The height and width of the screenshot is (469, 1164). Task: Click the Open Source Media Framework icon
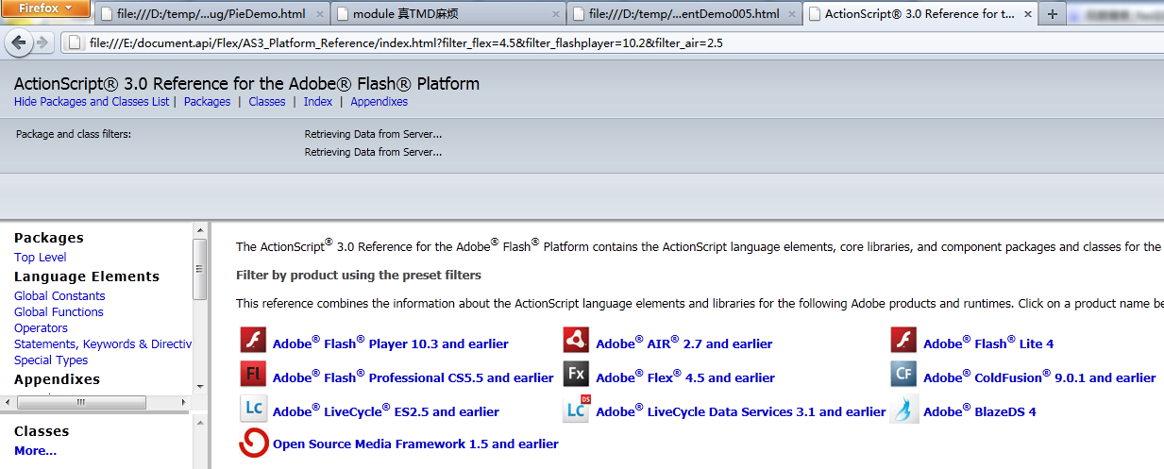(x=253, y=443)
